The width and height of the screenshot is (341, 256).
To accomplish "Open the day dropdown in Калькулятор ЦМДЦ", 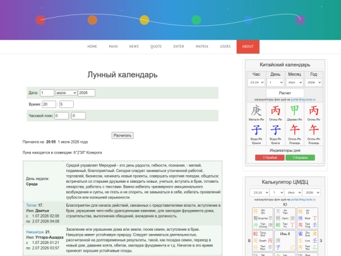I will click(x=277, y=192).
